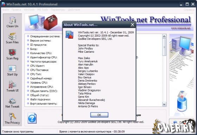Screen dimensions: 197x135
Task: Close the About WinTools.net dialog
Action: pos(132,25)
